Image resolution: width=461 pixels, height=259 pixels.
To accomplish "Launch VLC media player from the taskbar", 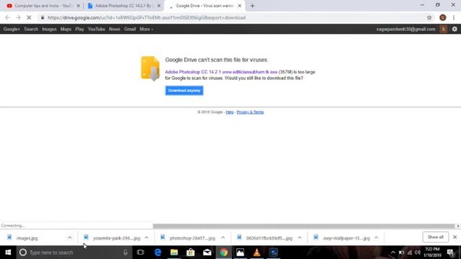I will tap(256, 253).
